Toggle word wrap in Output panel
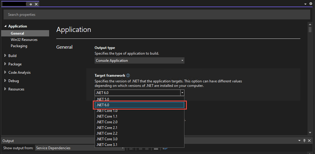315x154 pixels. (165, 148)
